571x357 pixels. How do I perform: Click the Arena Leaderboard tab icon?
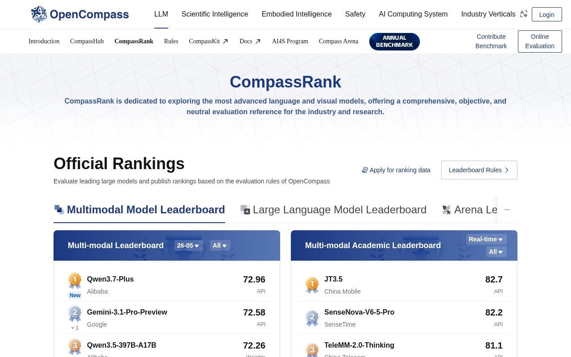click(x=447, y=210)
